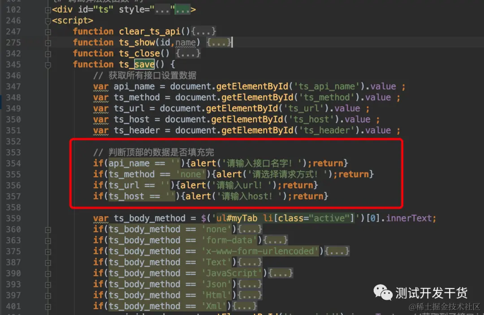Click the highlighted 'save' in ts_save
Viewport: 484px width, 315px height.
(x=144, y=64)
